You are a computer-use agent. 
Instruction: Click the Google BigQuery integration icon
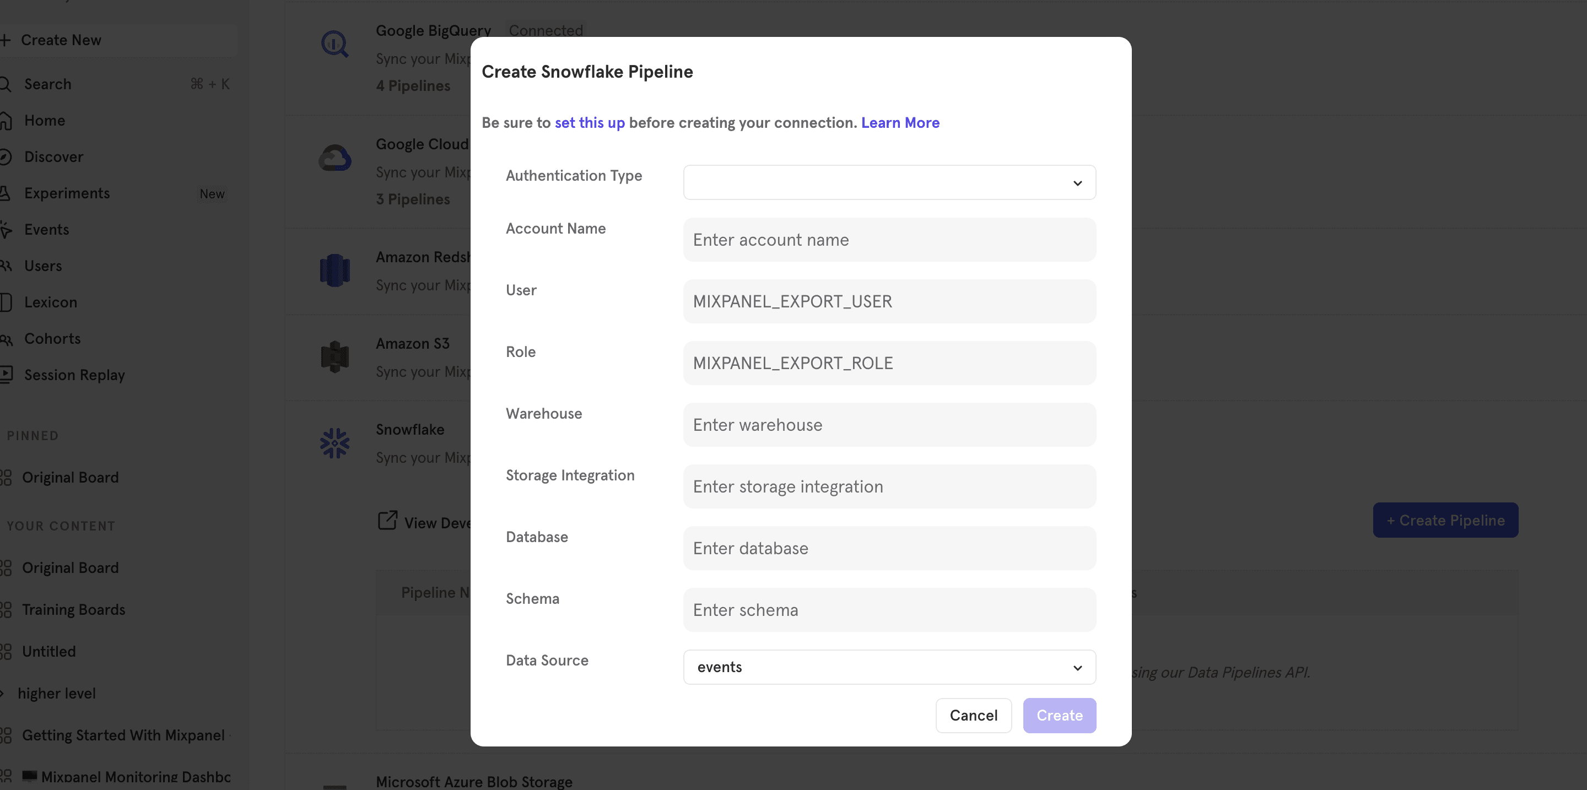(x=334, y=44)
